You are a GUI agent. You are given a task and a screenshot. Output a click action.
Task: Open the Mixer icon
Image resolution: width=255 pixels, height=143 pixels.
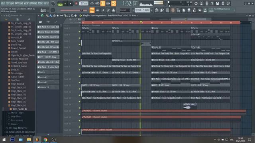tap(173, 10)
